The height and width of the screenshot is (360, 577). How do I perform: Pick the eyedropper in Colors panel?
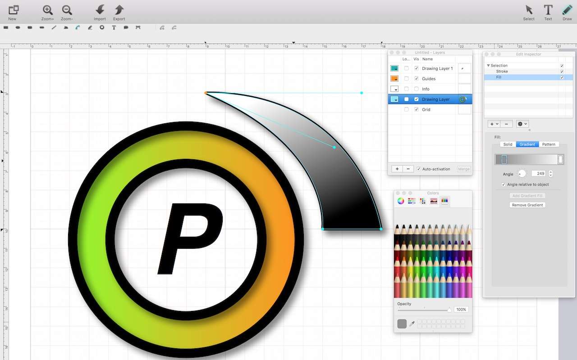coord(412,324)
